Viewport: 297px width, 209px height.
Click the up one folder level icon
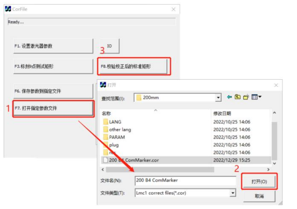237,97
